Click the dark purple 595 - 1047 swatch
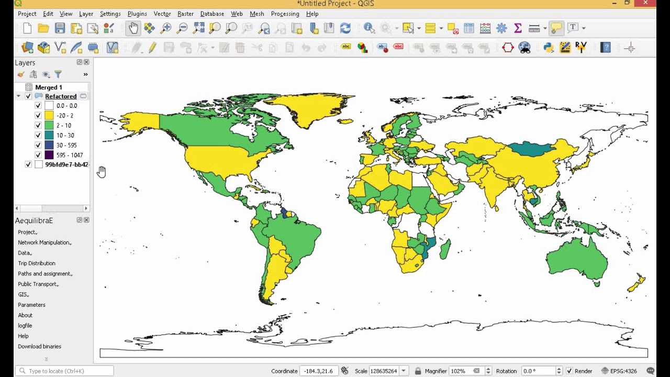 pos(49,155)
